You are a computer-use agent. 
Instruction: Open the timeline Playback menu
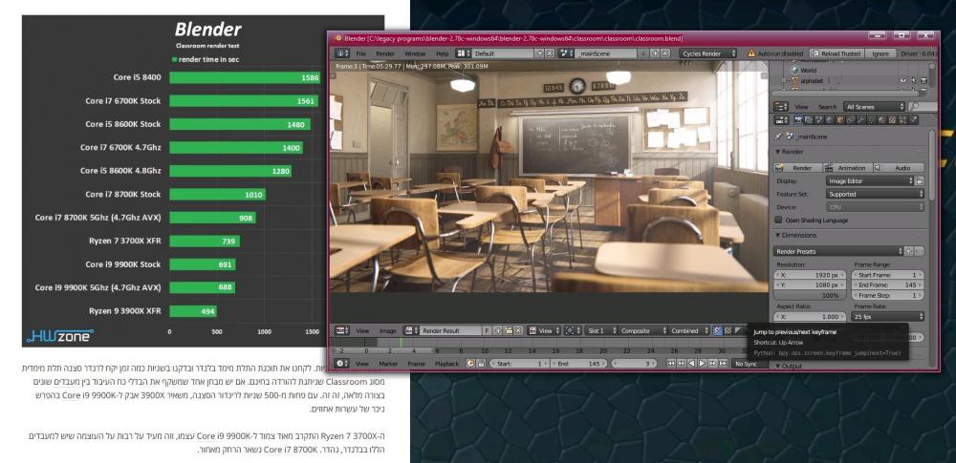446,363
